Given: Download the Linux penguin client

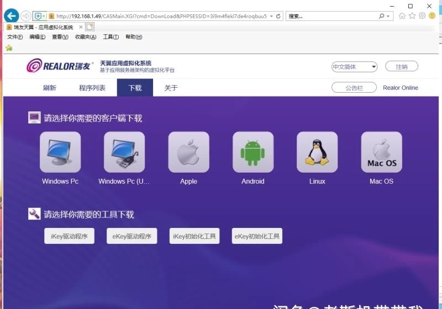Looking at the screenshot, I should pyautogui.click(x=317, y=152).
